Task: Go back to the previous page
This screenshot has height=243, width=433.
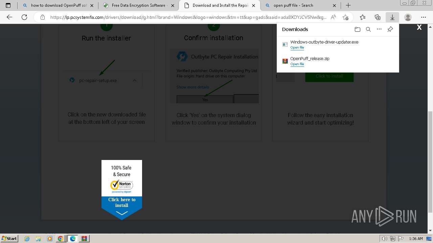Action: [9, 17]
